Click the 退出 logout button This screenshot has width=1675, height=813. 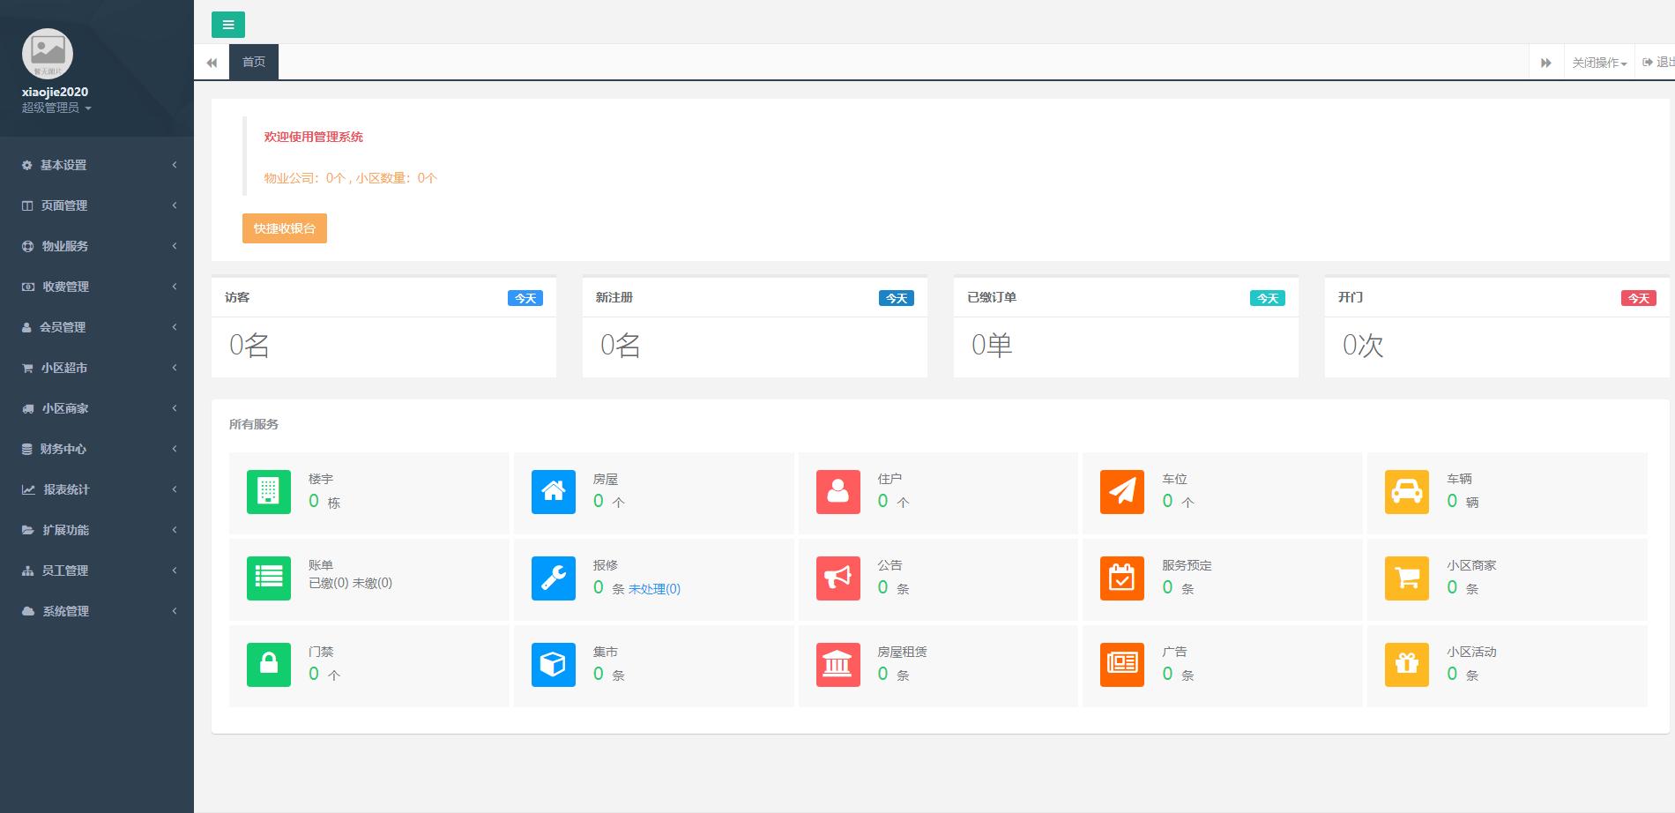tap(1657, 63)
